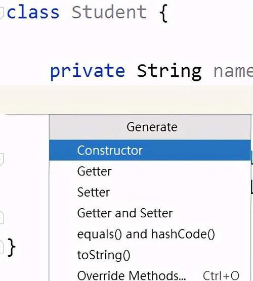
Task: Click the String type in the declaration
Action: tap(169, 71)
